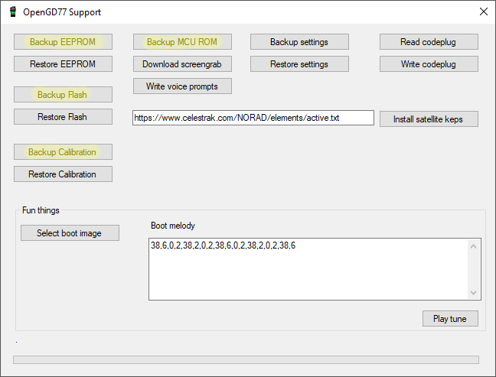This screenshot has height=377, width=496.
Task: Select Write voice prompts
Action: coord(182,86)
